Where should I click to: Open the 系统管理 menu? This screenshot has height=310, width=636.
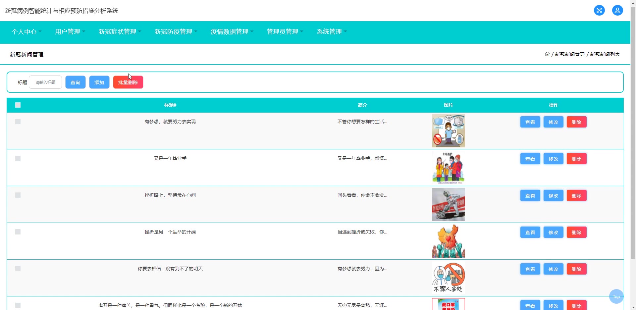[x=332, y=32]
